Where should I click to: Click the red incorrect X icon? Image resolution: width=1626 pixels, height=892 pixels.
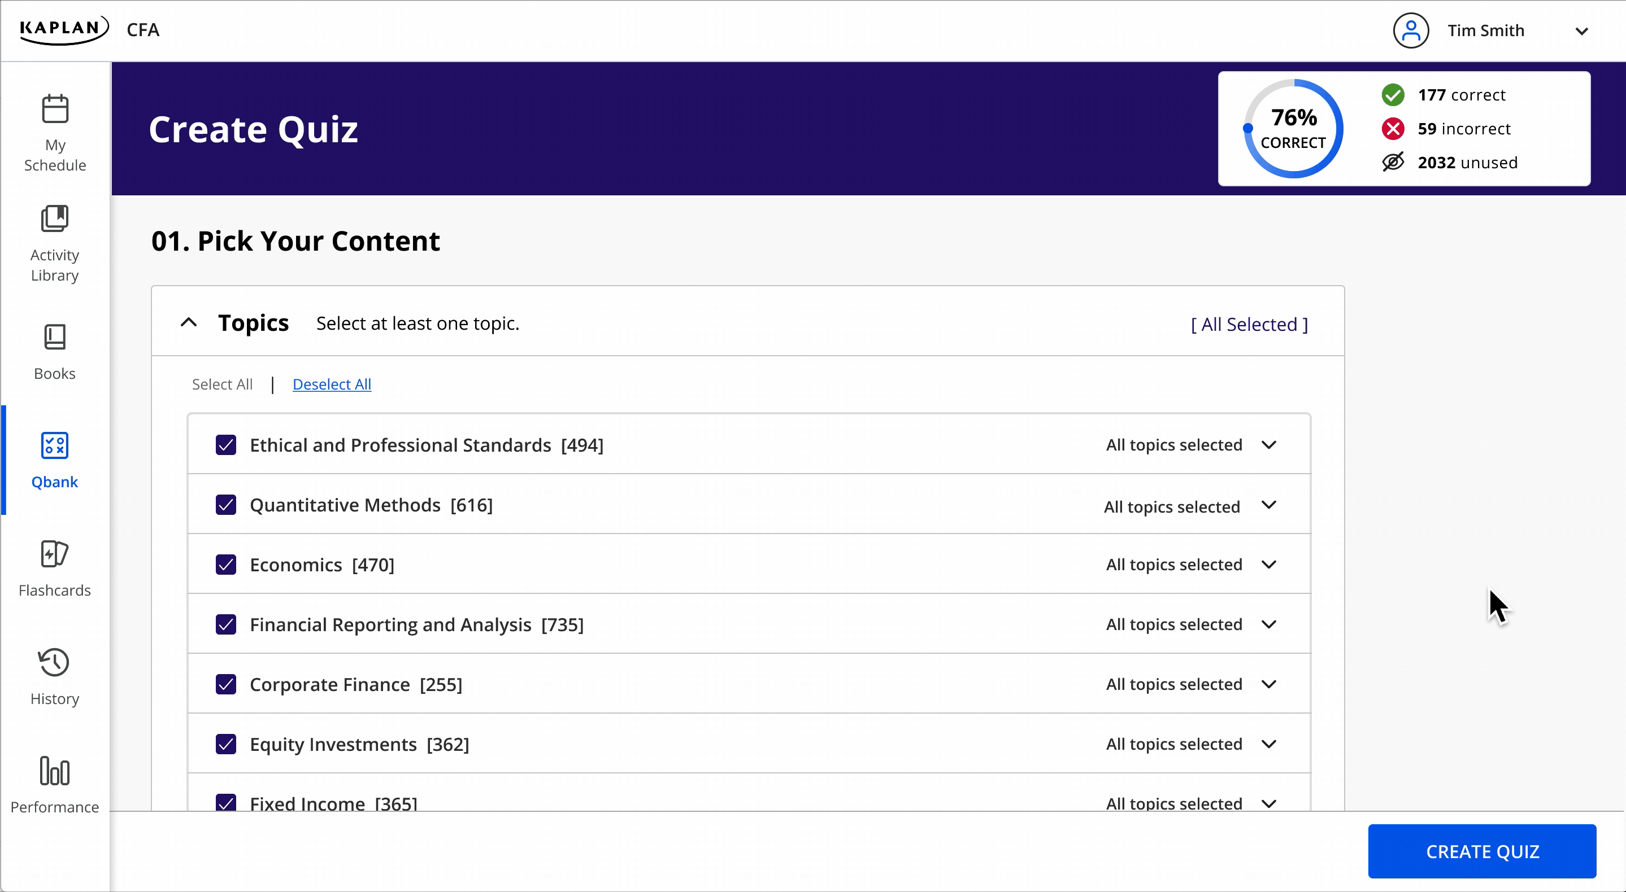click(1393, 129)
